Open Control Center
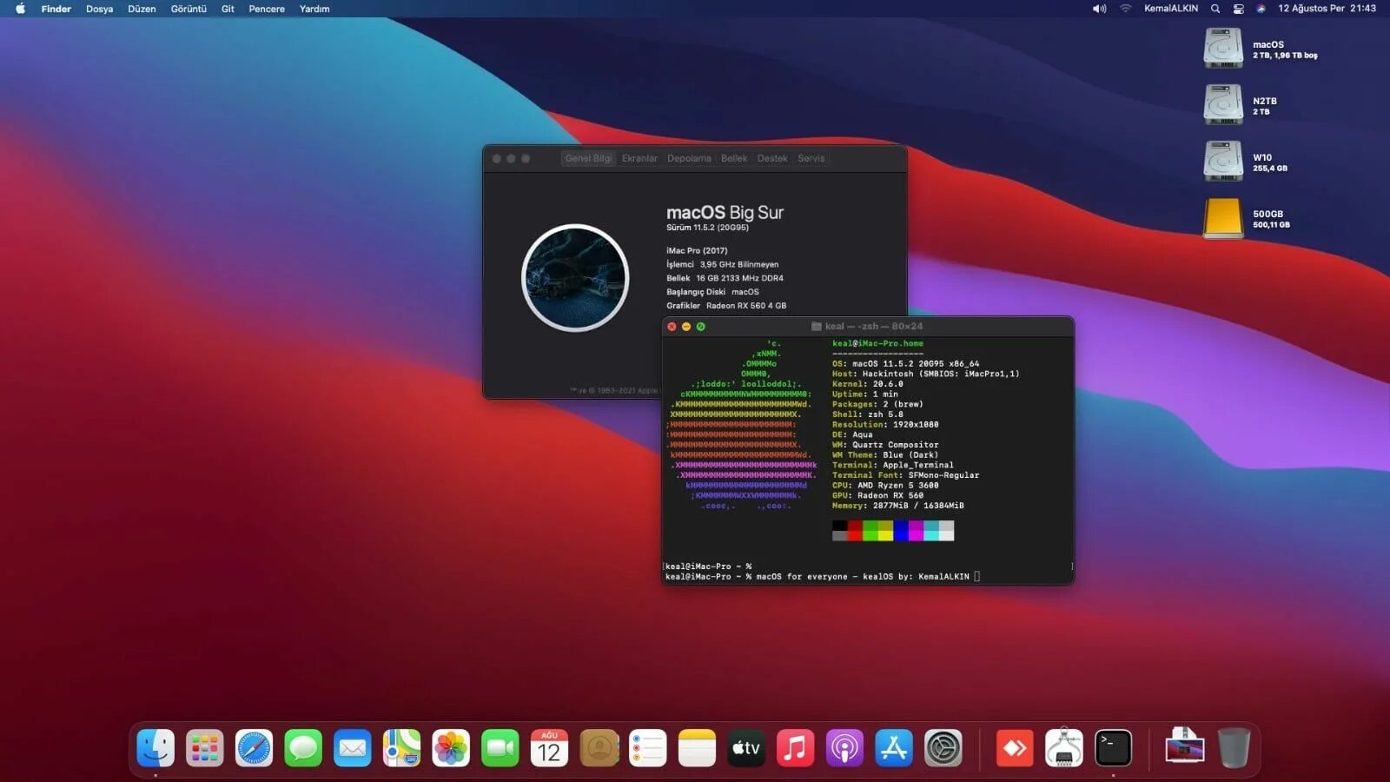The width and height of the screenshot is (1390, 782). (x=1238, y=9)
